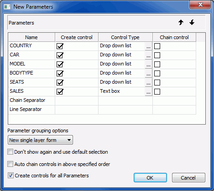Expand the Parameter grouping options dropdown
This screenshot has height=191, width=214.
[40, 140]
